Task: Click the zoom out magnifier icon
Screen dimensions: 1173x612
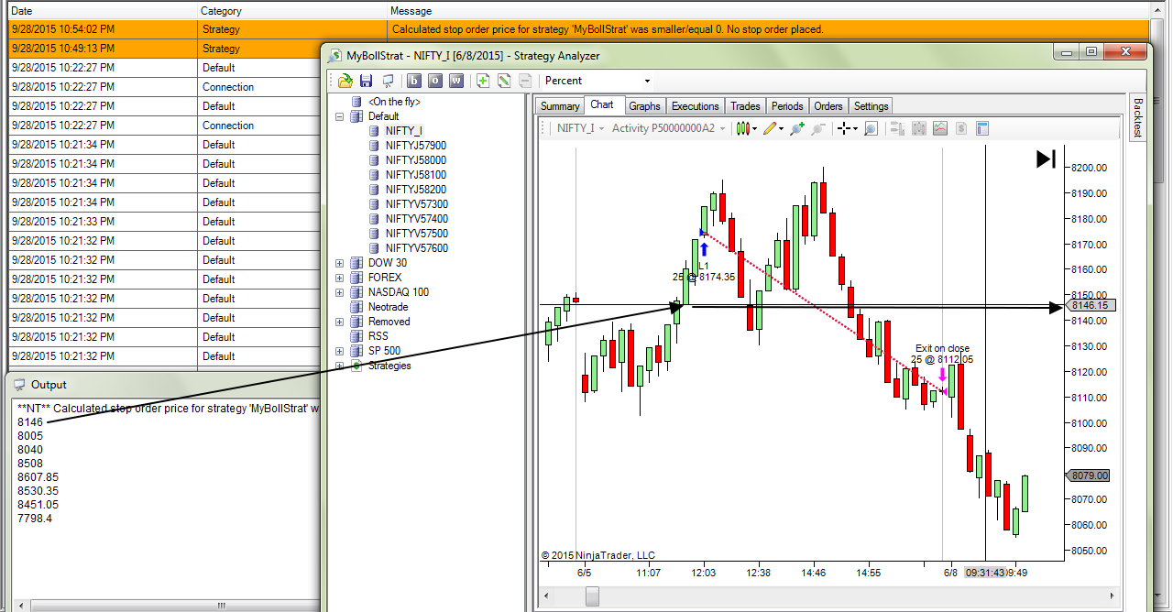Action: pos(818,128)
